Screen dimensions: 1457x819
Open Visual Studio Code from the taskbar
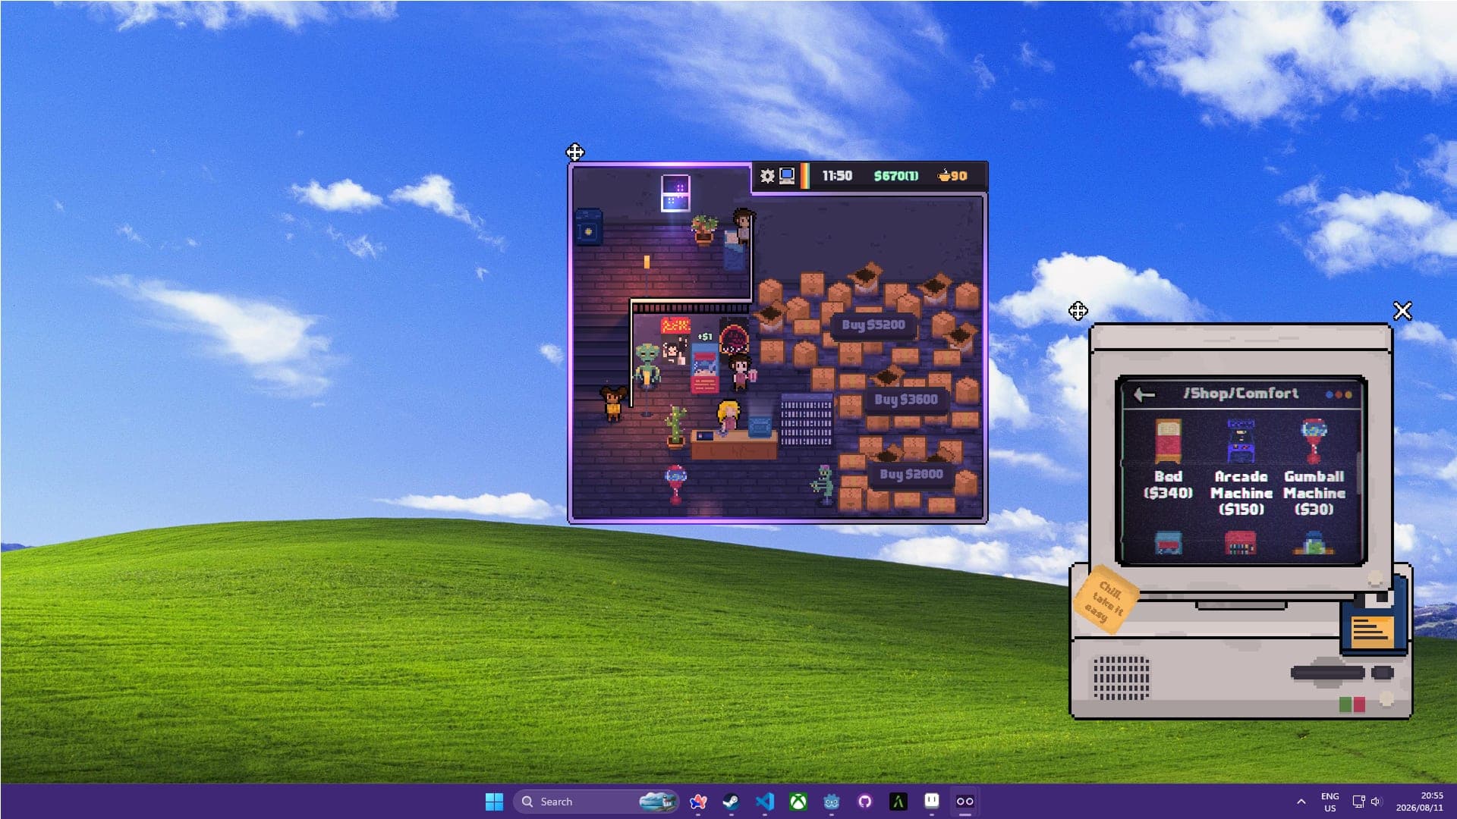point(764,802)
